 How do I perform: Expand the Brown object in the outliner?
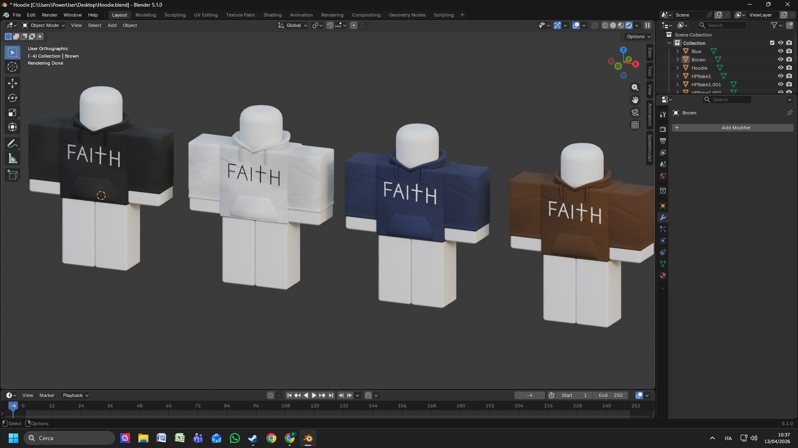677,60
